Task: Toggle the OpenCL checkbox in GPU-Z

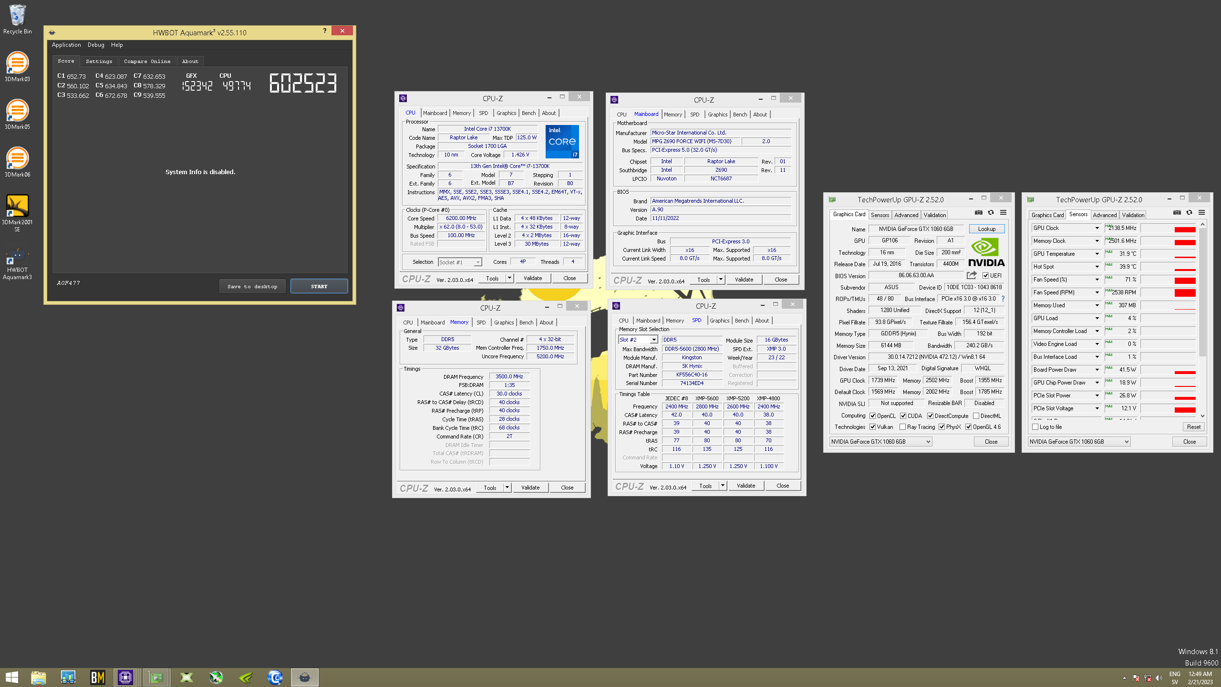Action: [872, 416]
